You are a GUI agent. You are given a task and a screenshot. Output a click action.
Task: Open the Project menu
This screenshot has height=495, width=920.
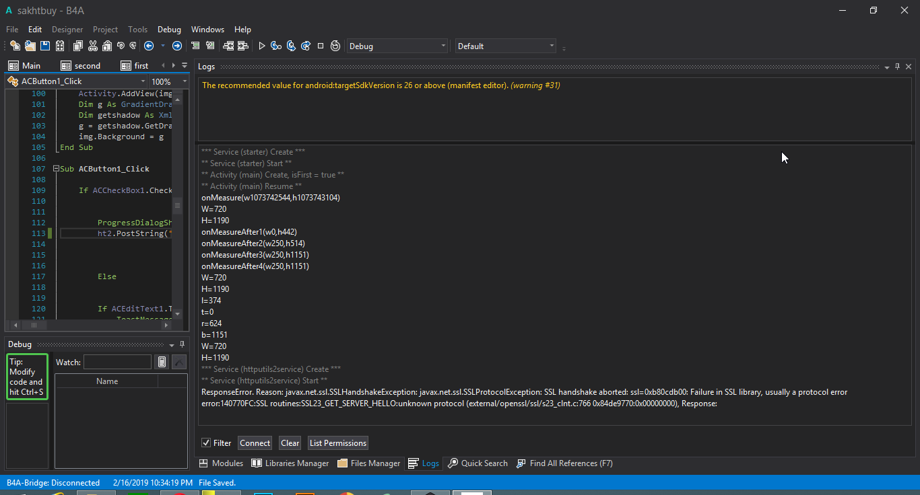click(105, 30)
